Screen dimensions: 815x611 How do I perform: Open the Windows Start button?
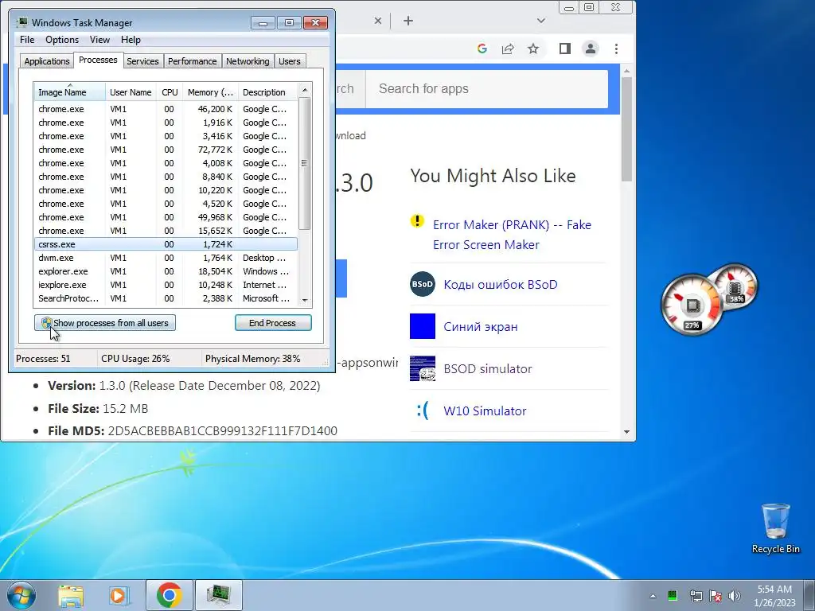(x=21, y=595)
